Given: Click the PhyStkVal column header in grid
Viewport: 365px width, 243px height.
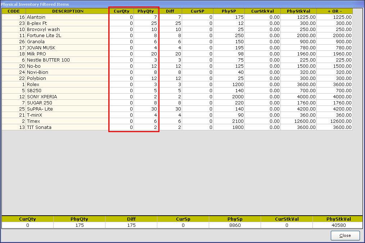Looking at the screenshot, I should pyautogui.click(x=298, y=11).
